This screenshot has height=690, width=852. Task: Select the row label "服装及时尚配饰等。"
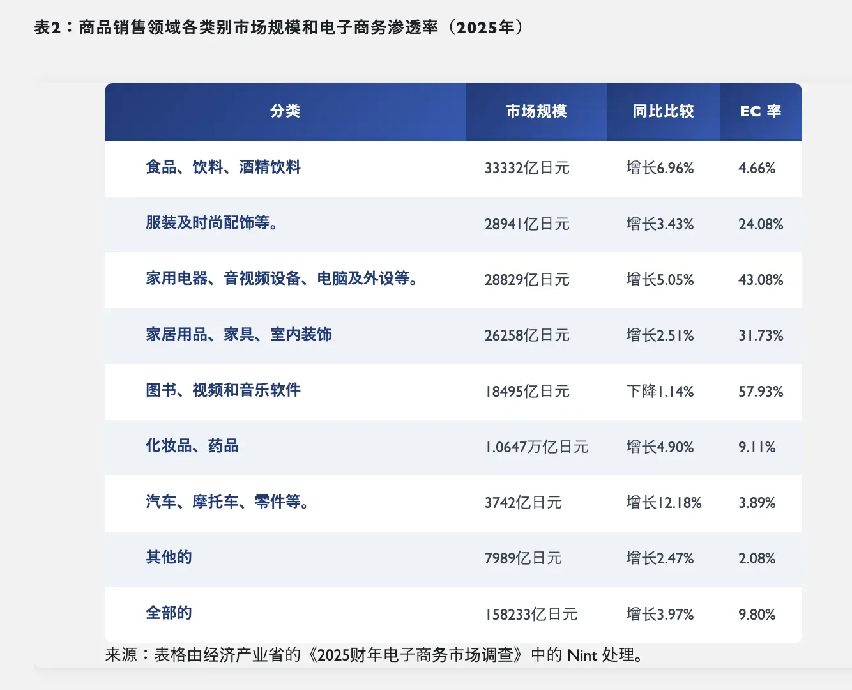[212, 223]
